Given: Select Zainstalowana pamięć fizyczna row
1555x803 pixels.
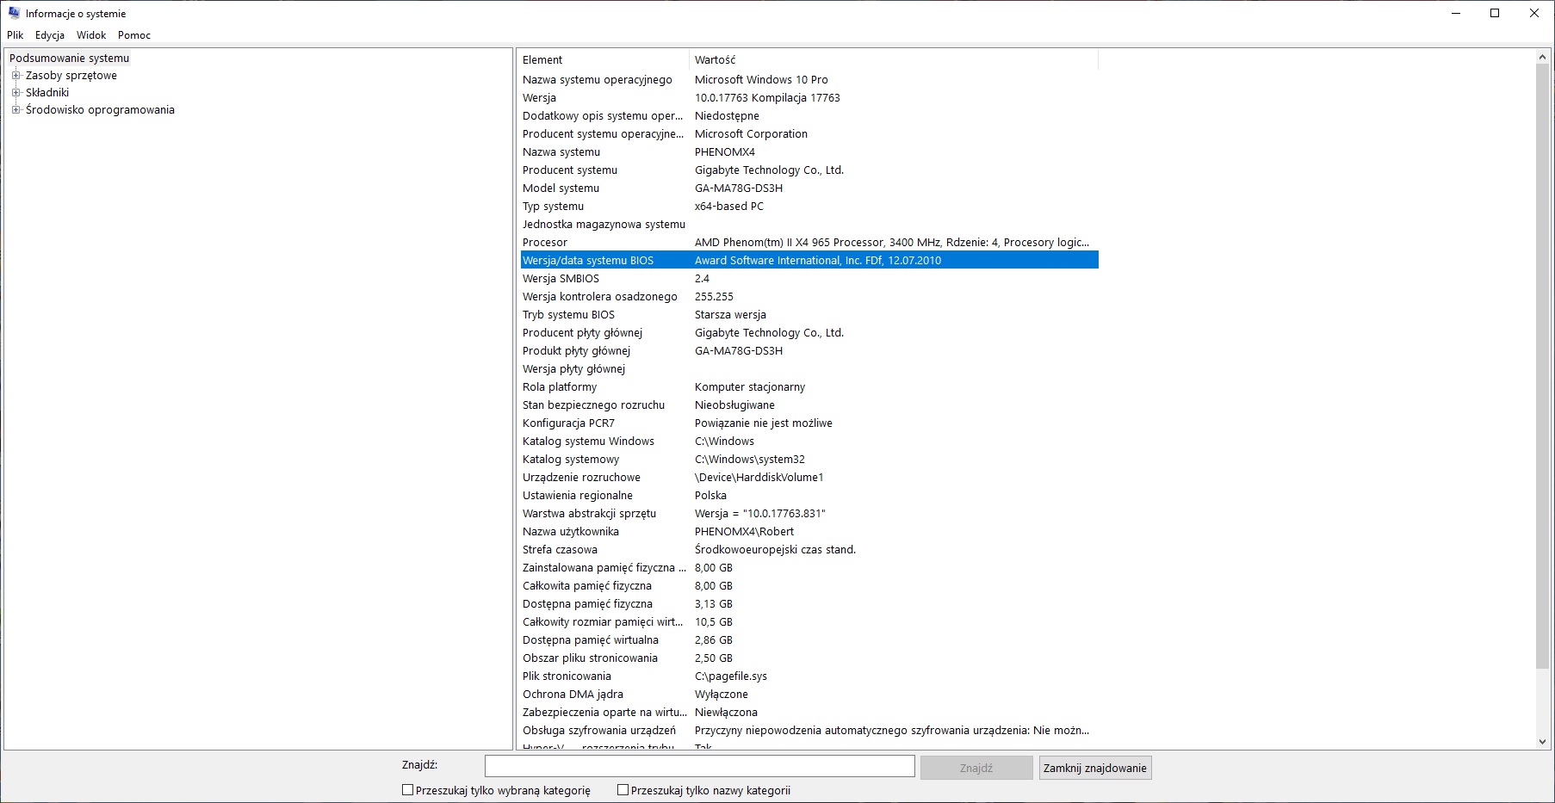Looking at the screenshot, I should (809, 568).
